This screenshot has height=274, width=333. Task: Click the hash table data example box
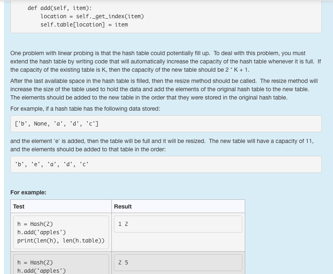point(166,123)
